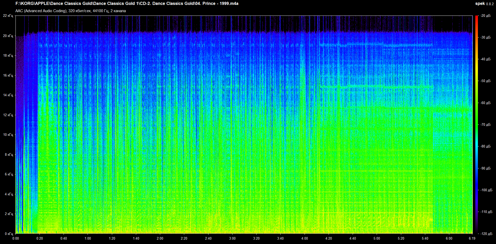This screenshot has height=244, width=496.
Task: Select the 2:00 time marker
Action: coord(160,238)
